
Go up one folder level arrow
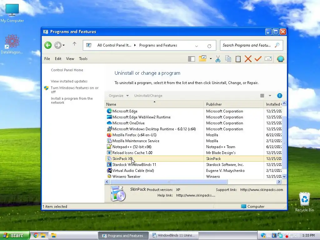(74, 44)
